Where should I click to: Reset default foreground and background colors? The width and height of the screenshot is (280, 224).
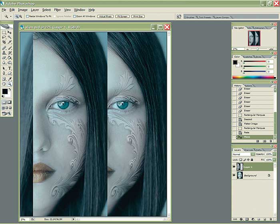pyautogui.click(x=3, y=96)
